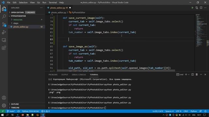Screen dimensions: 209x117
Task: Select photo_editor.py in the file tree
Action: 26,27
